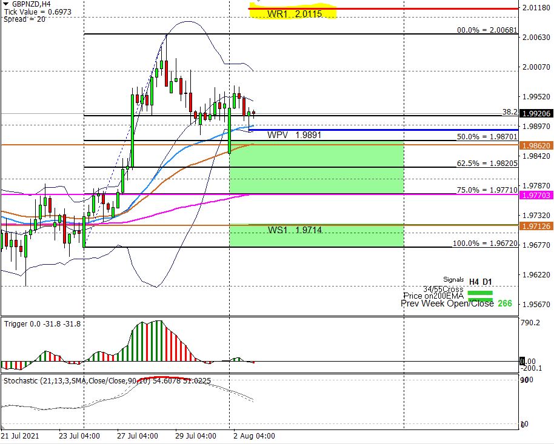Image resolution: width=554 pixels, height=444 pixels.
Task: Click the green 266 pips value
Action: tap(505, 303)
